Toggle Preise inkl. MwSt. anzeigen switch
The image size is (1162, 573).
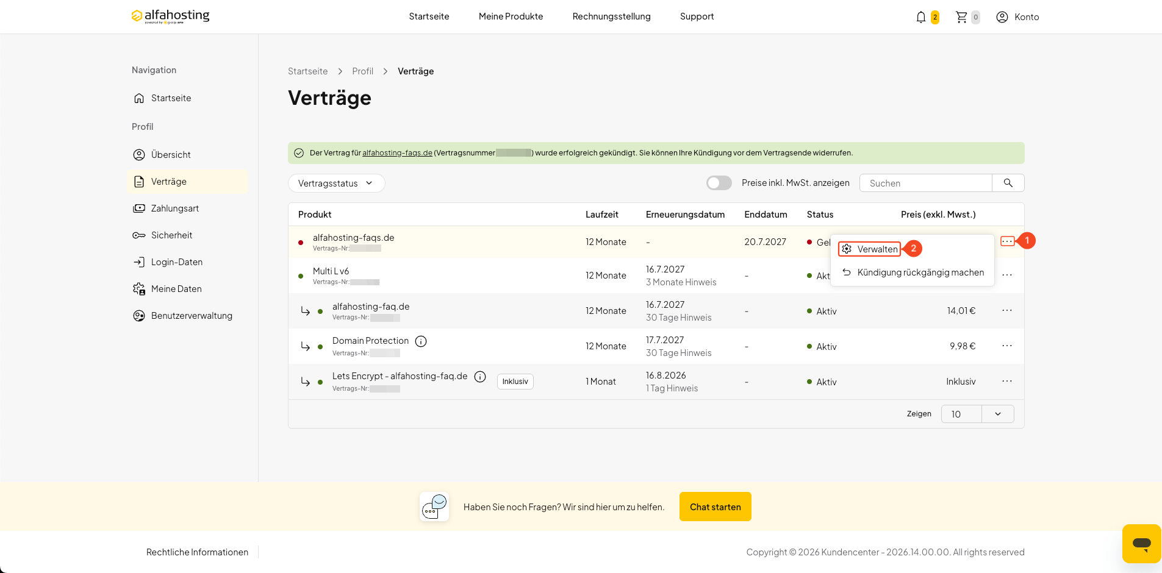click(719, 183)
